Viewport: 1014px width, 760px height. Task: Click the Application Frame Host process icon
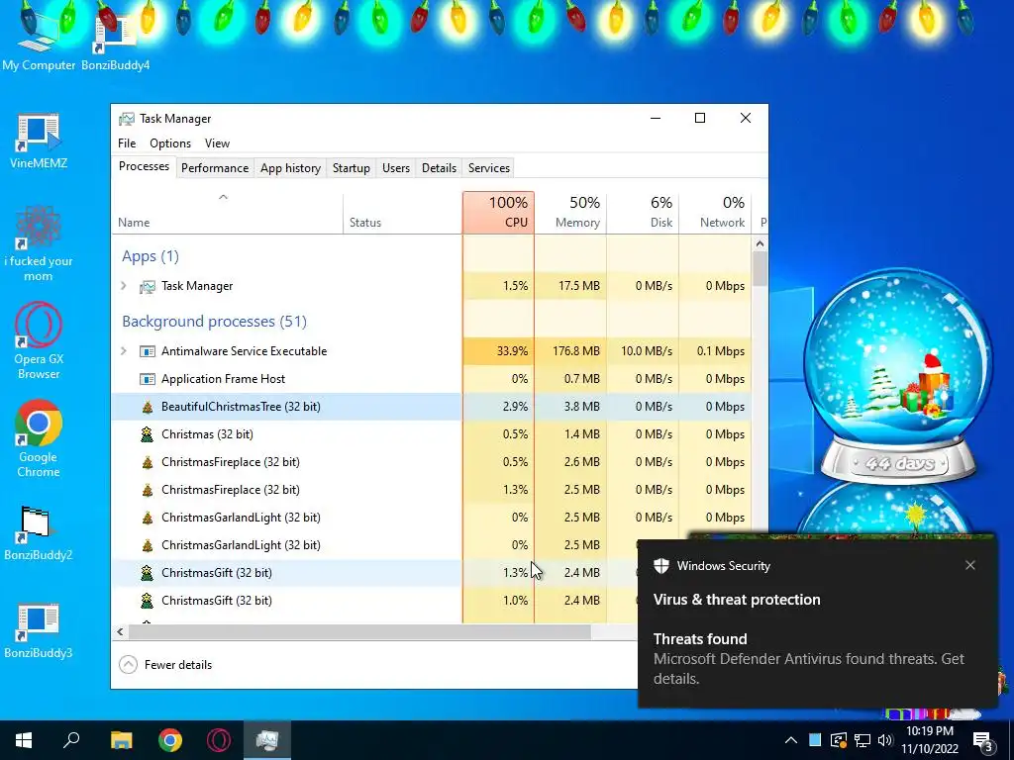(x=148, y=379)
